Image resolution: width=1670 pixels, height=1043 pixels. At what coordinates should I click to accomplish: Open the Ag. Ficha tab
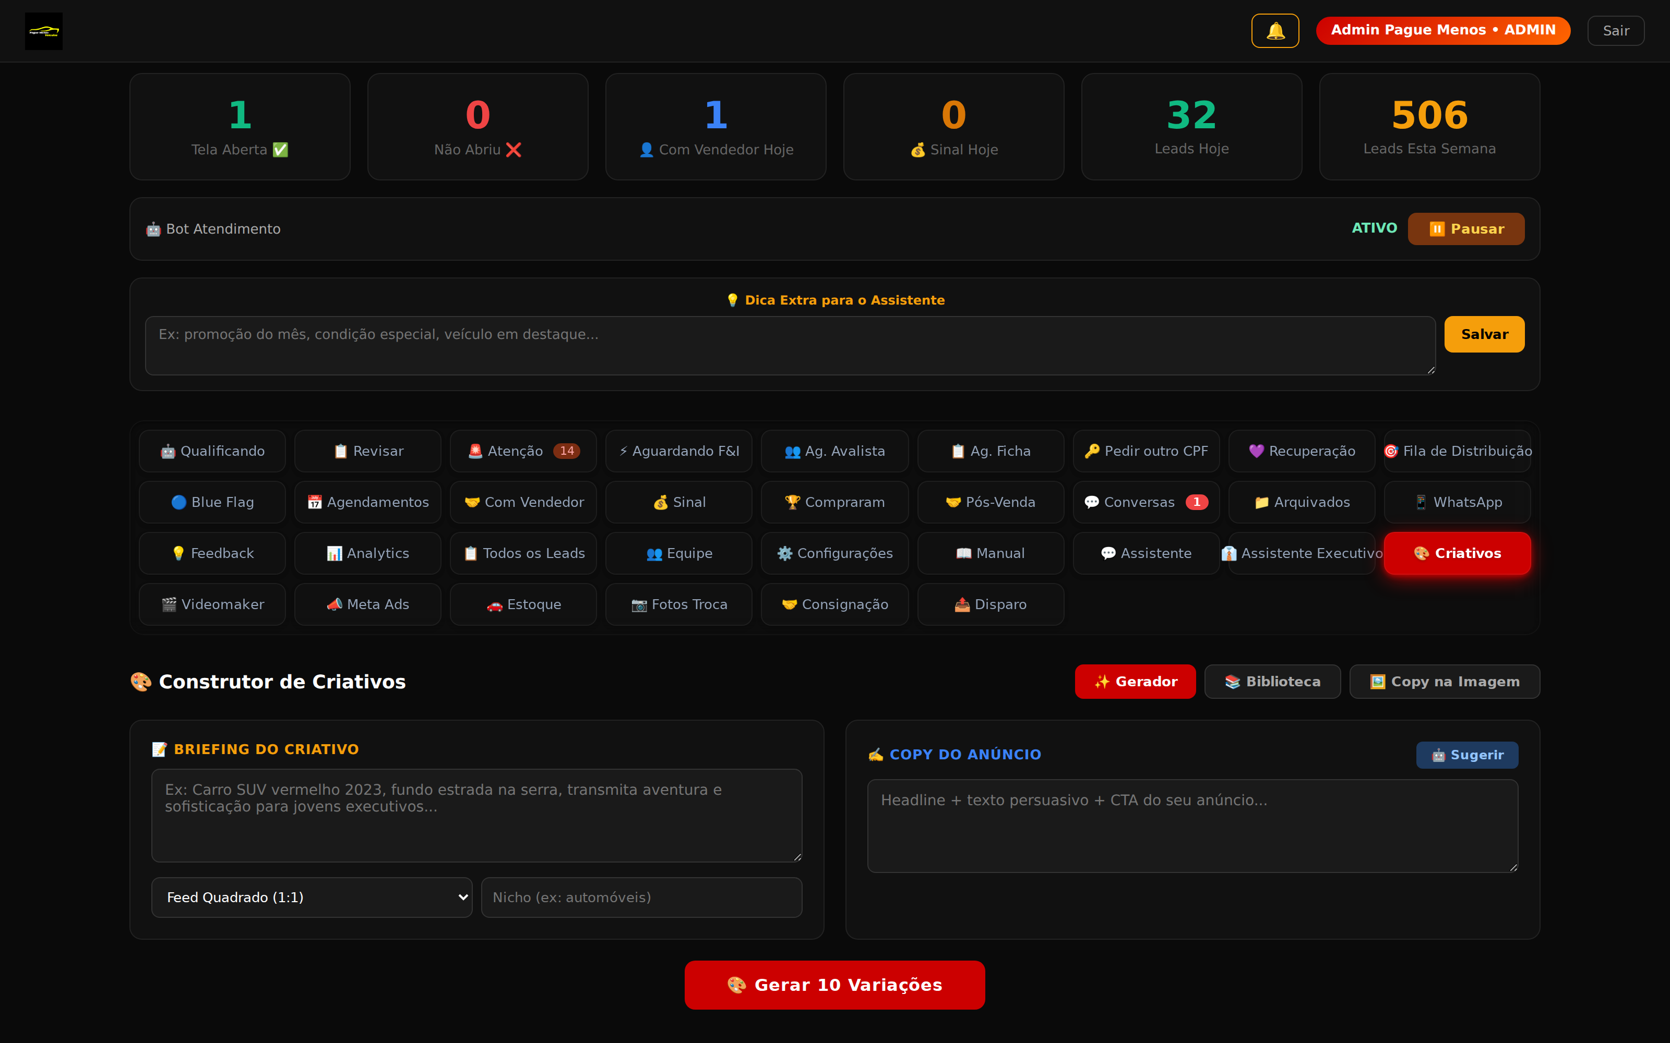coord(991,451)
